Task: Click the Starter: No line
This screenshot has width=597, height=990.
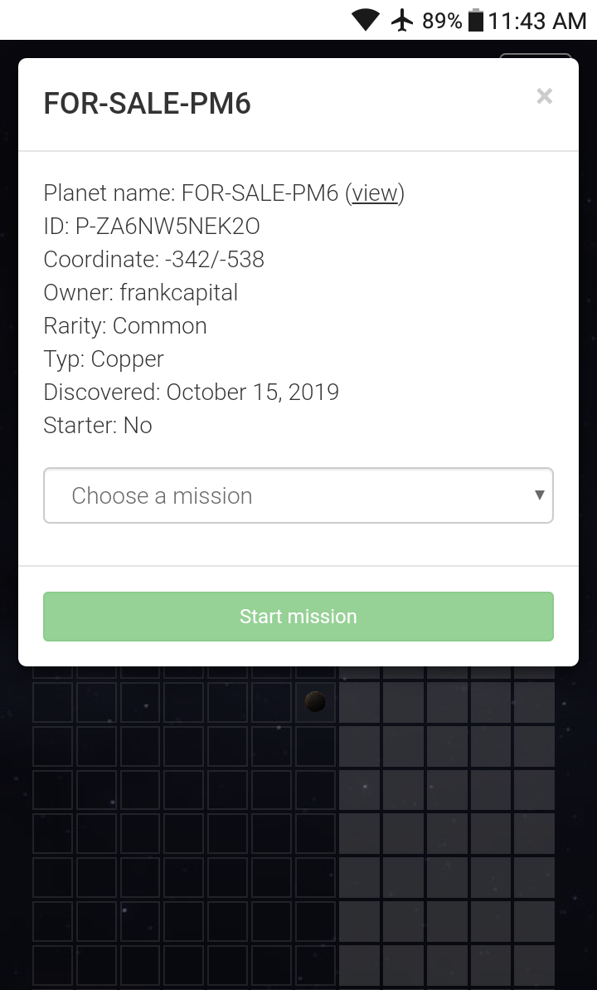Action: tap(98, 426)
